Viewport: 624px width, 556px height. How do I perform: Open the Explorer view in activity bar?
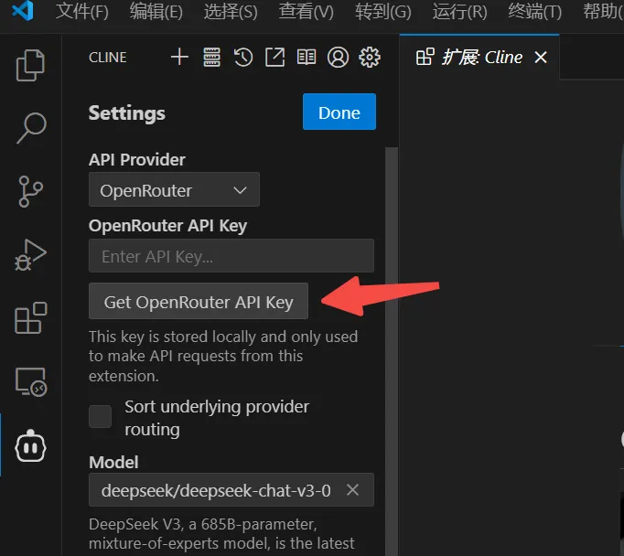point(30,65)
